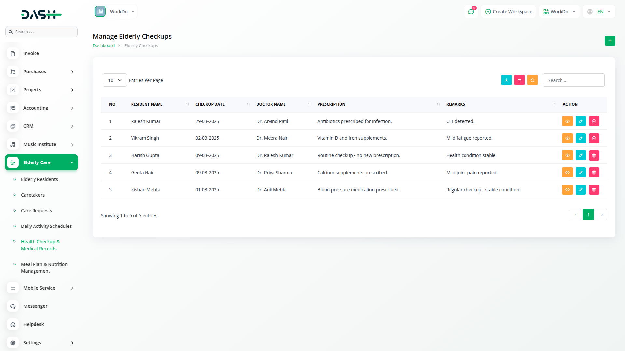
Task: Click the table search input field
Action: click(x=573, y=80)
